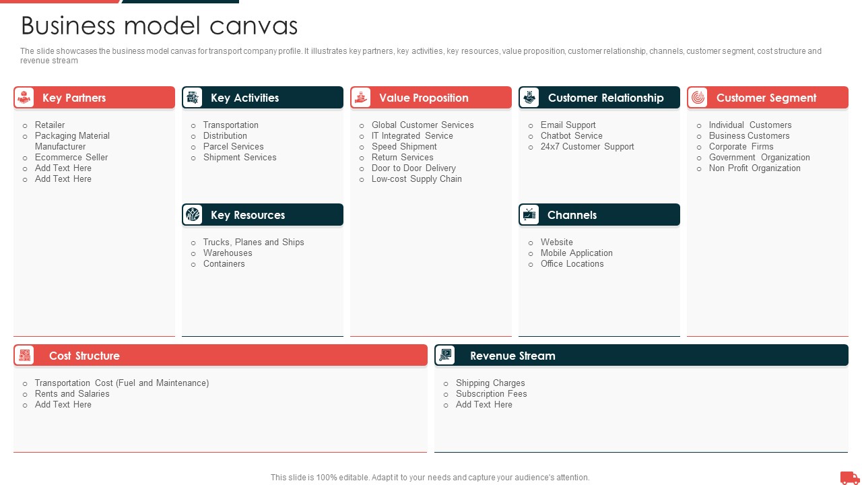Image resolution: width=862 pixels, height=485 pixels.
Task: Click 'Trucks, Planes and Ships' text
Action: (x=254, y=243)
